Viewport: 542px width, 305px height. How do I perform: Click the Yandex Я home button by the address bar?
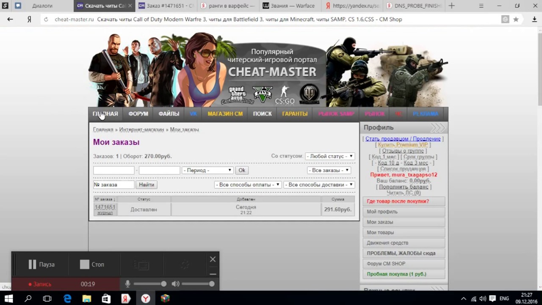click(29, 19)
